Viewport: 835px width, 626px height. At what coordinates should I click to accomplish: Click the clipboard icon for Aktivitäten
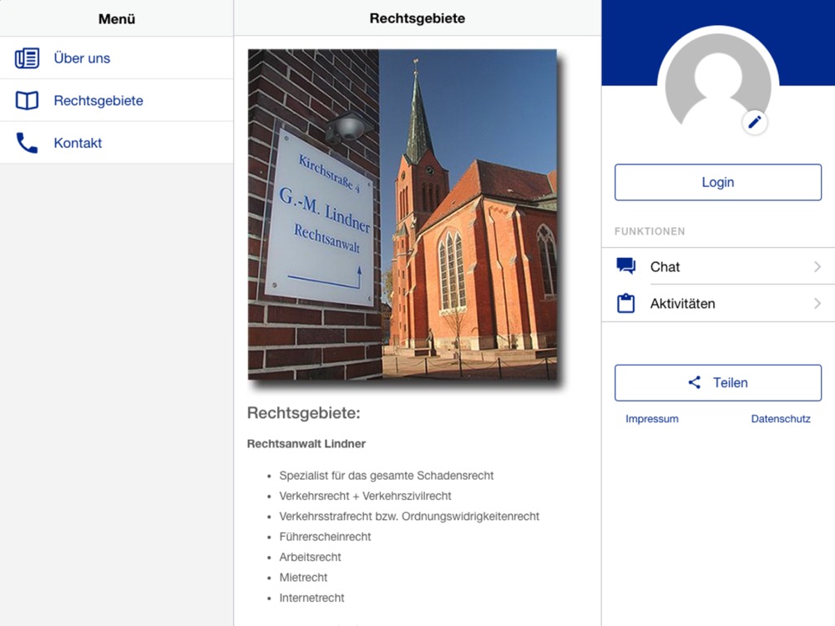coord(625,303)
